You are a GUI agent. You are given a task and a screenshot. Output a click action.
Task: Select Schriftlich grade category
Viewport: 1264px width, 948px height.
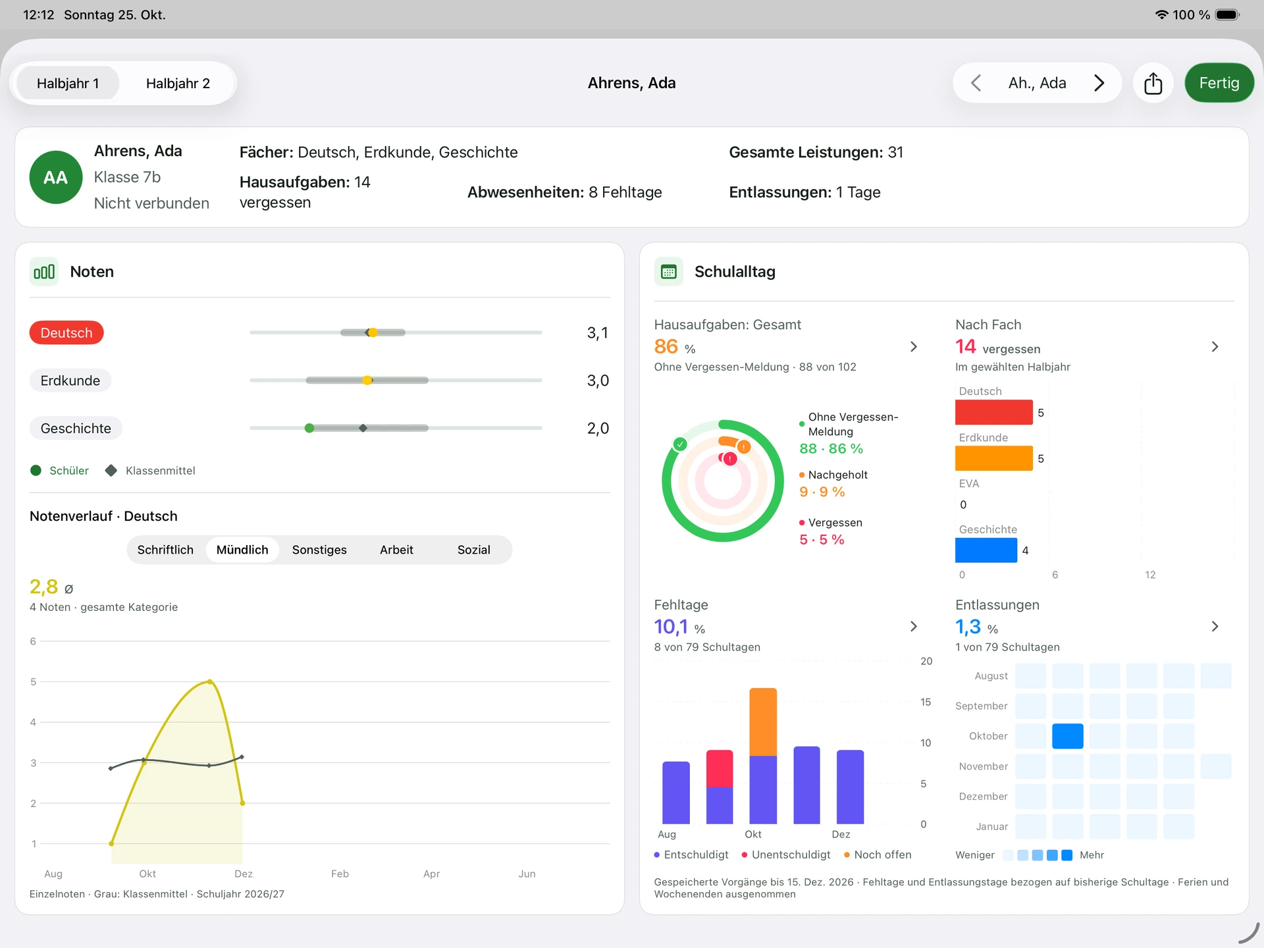pos(165,550)
